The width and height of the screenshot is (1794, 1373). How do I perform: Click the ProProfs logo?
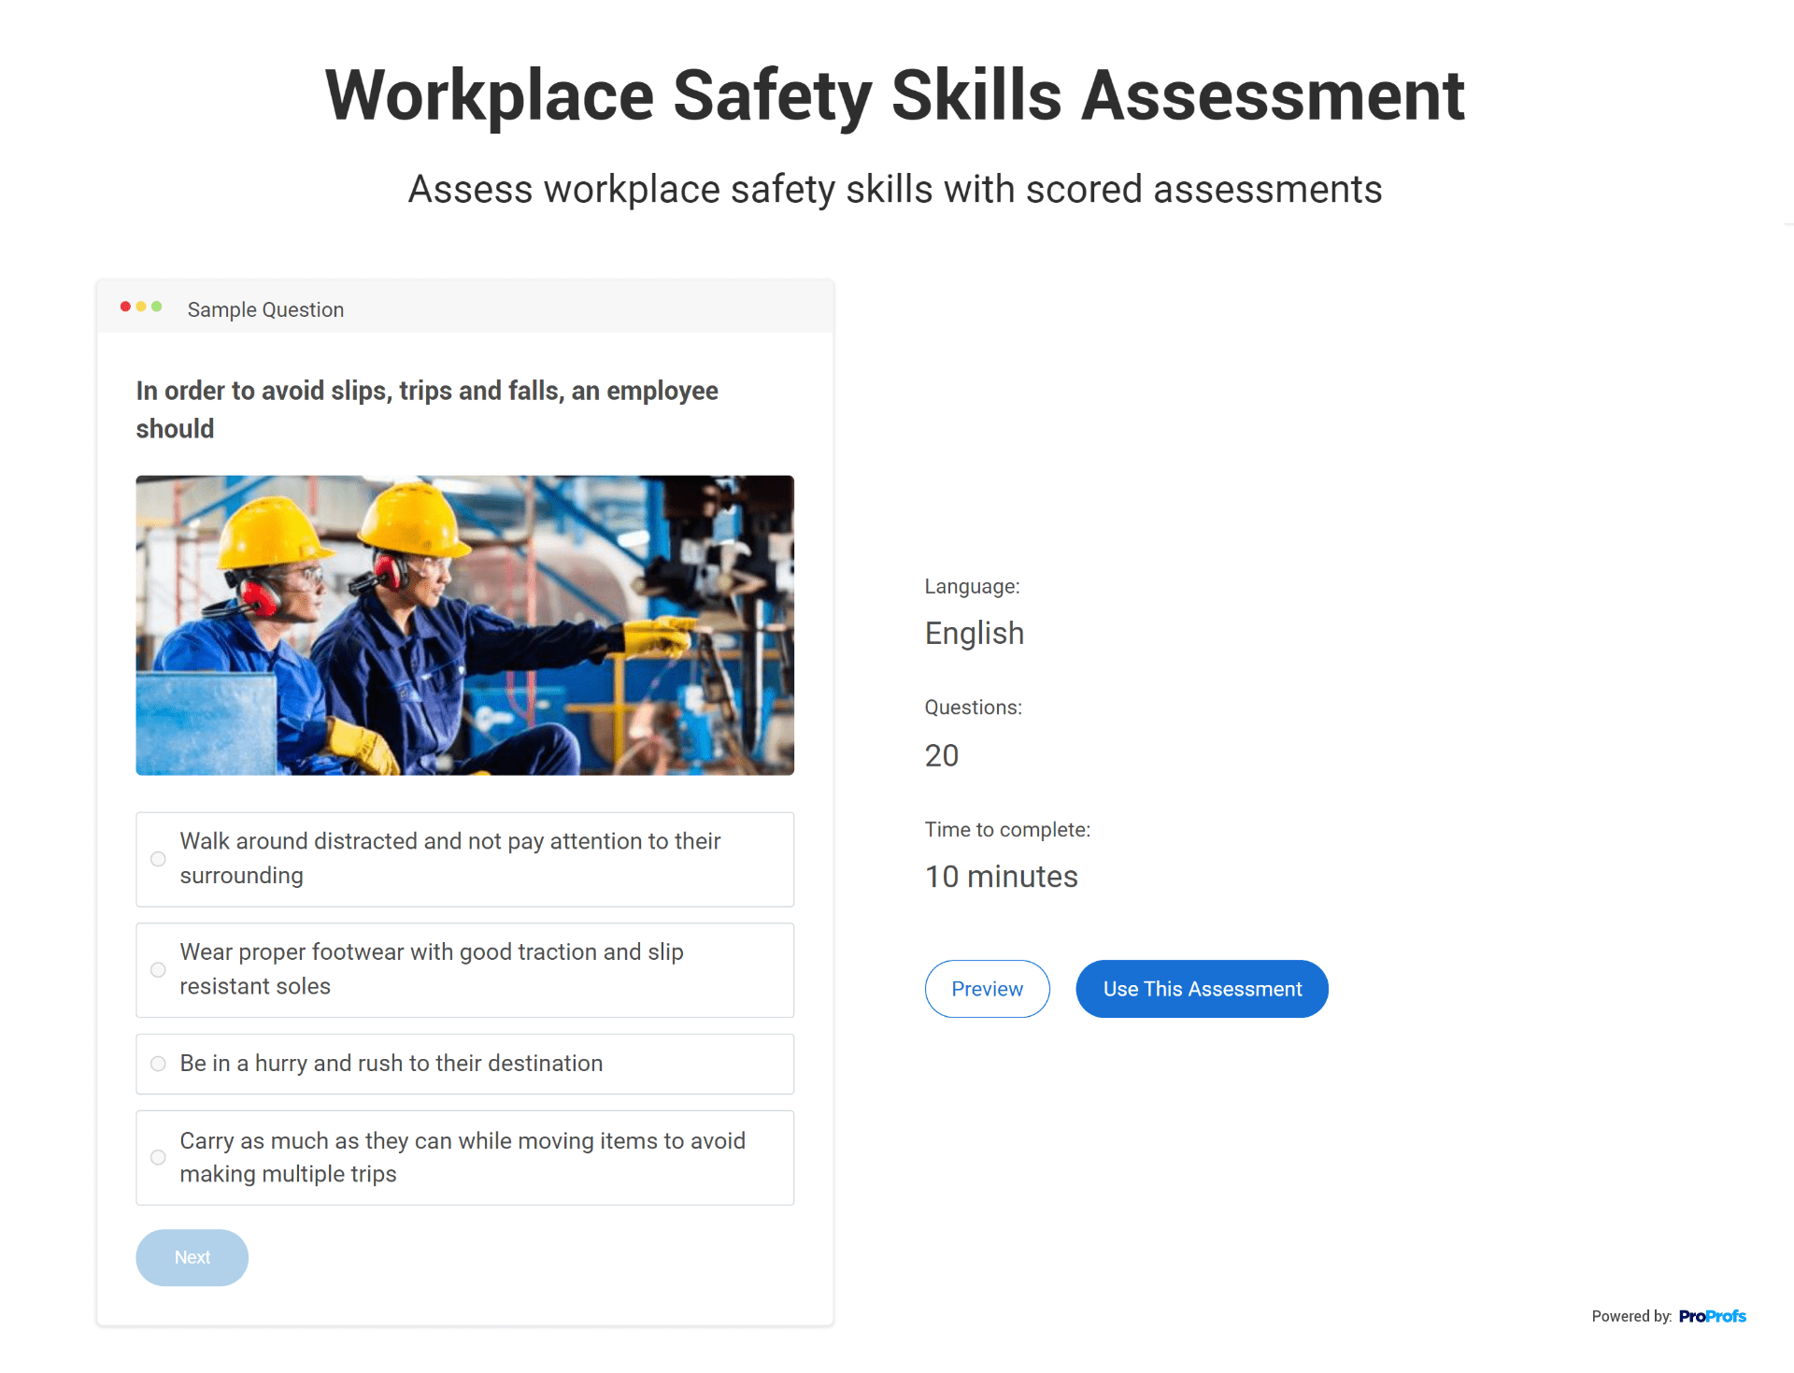point(1712,1316)
